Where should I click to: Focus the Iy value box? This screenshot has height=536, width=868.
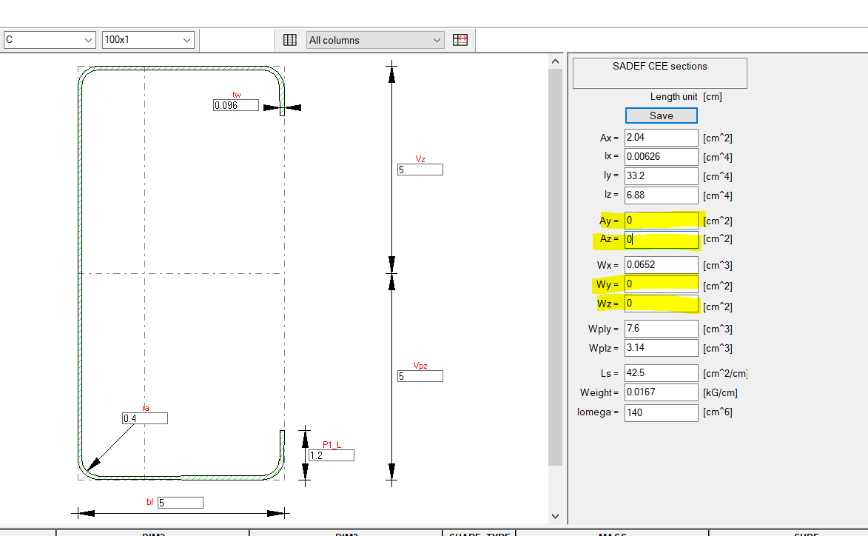661,176
